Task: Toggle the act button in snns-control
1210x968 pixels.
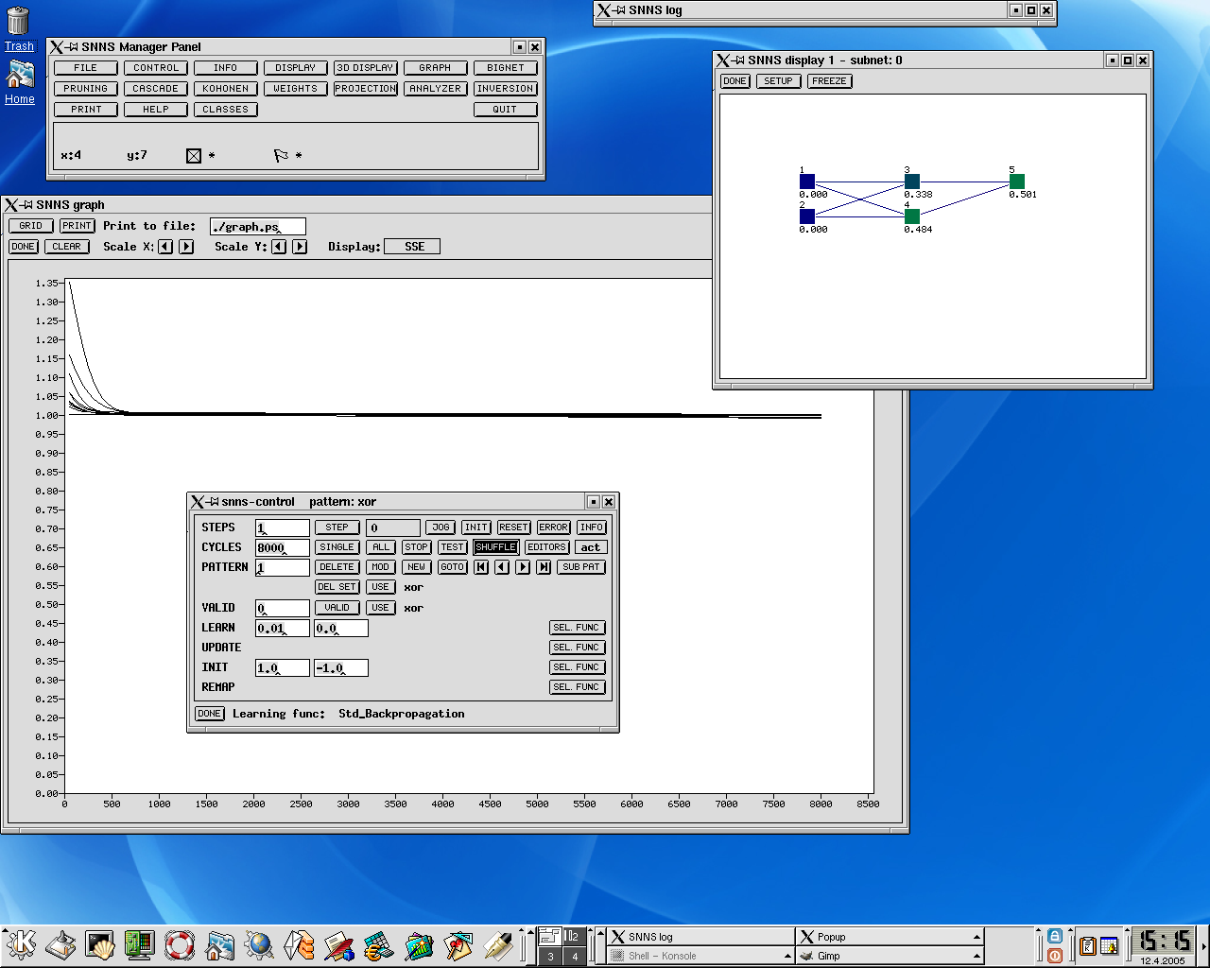Action: [x=591, y=547]
